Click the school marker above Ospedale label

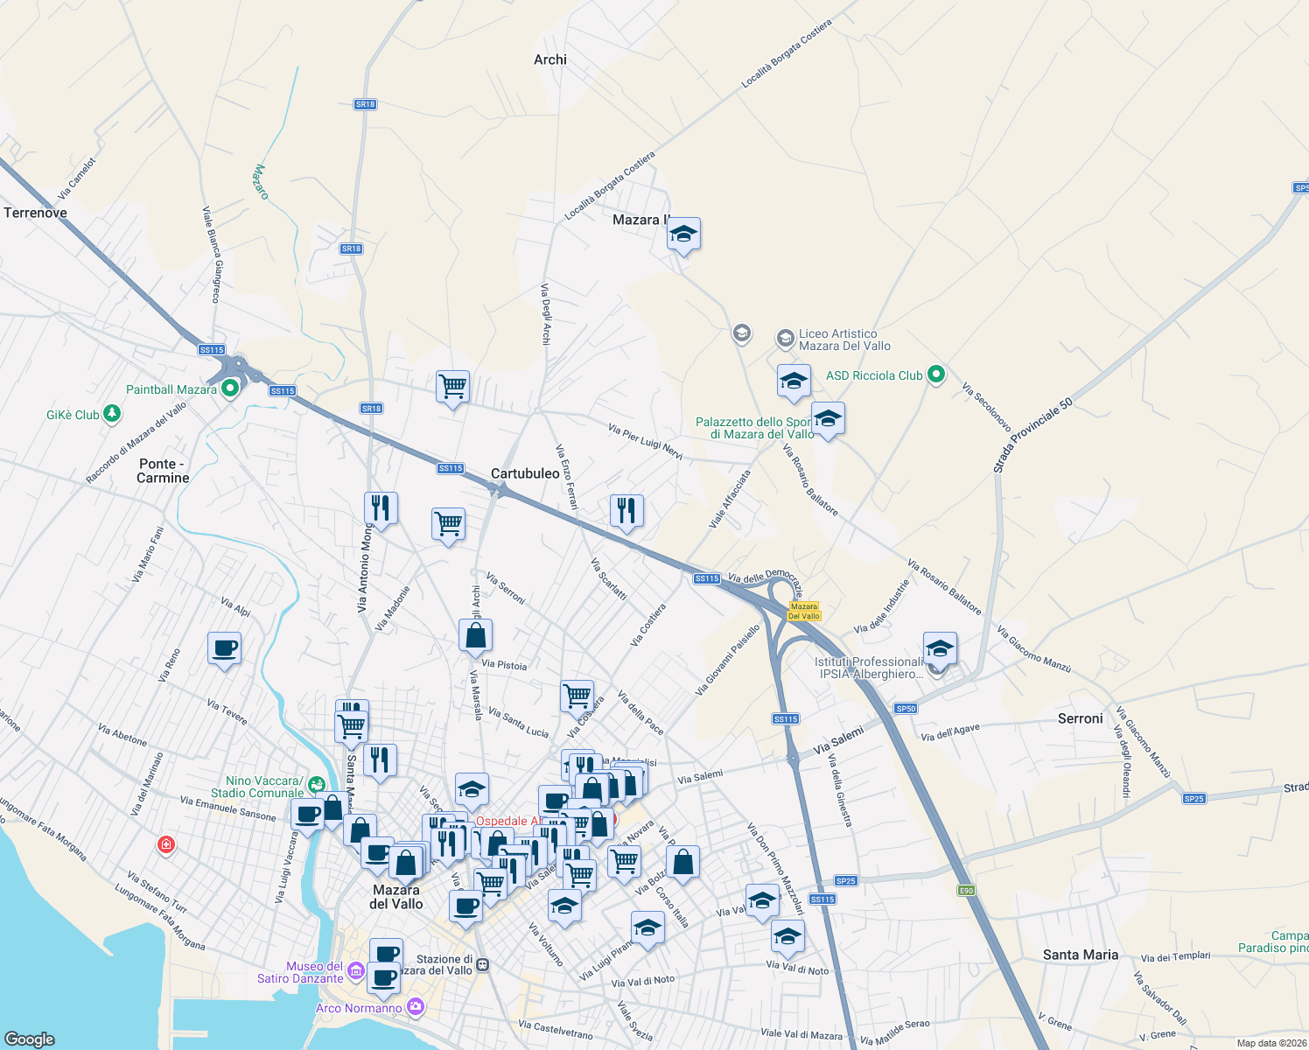click(472, 790)
